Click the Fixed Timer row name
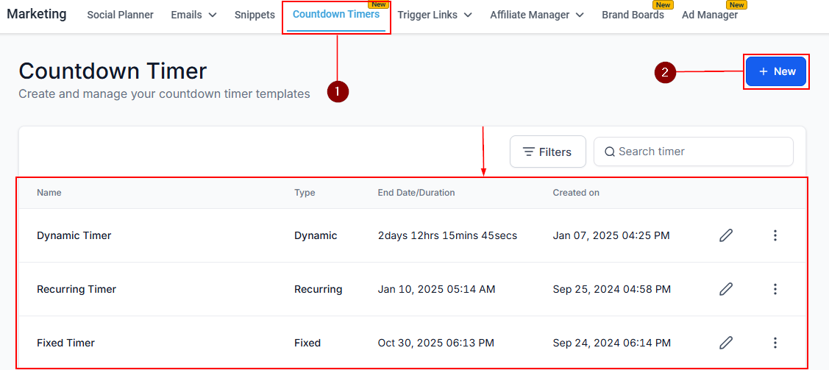 click(65, 343)
